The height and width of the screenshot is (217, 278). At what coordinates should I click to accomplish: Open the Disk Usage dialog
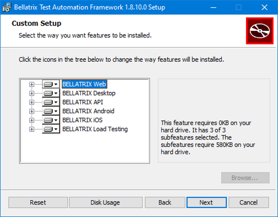(x=106, y=203)
